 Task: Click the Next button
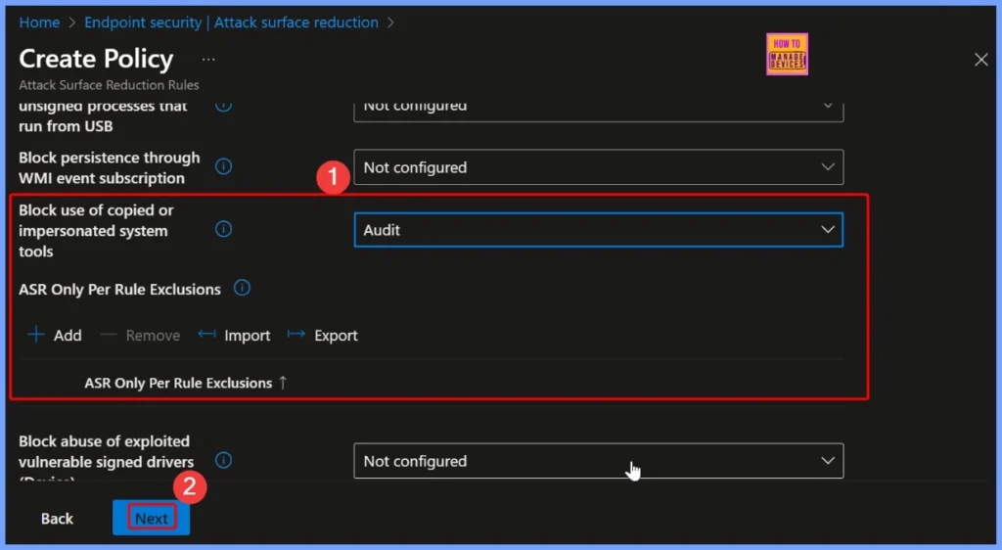click(x=152, y=518)
